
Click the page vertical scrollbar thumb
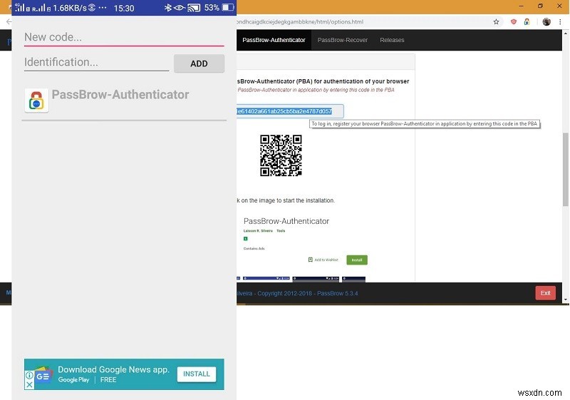(566, 169)
